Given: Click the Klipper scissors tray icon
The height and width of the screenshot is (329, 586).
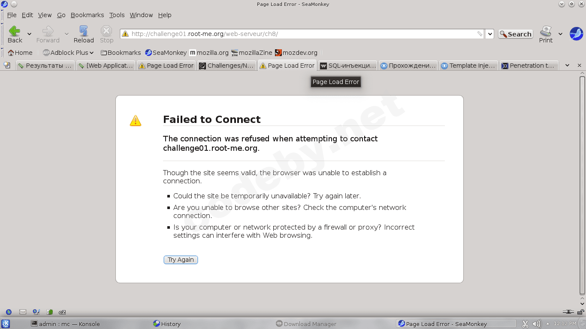Looking at the screenshot, I should click(x=525, y=324).
